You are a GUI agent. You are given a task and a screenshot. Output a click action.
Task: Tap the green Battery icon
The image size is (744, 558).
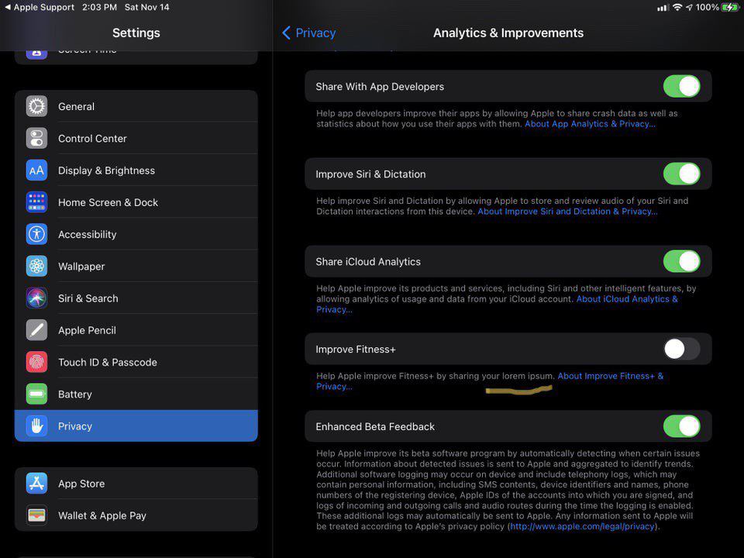click(x=36, y=394)
